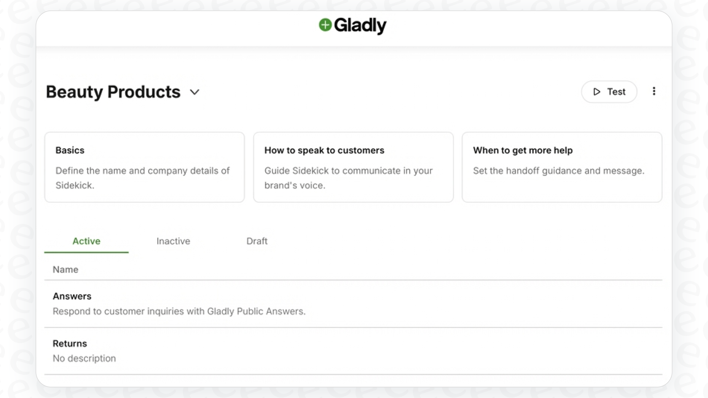Open the Basics configuration card
The image size is (708, 398).
point(144,167)
